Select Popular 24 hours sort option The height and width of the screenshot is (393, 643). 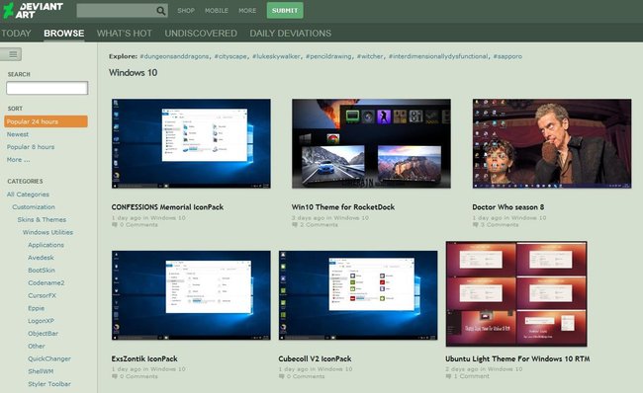click(46, 121)
